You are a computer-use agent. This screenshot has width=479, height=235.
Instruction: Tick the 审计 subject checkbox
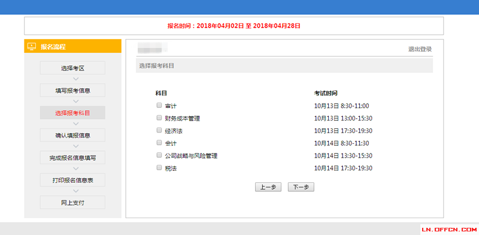pos(159,106)
